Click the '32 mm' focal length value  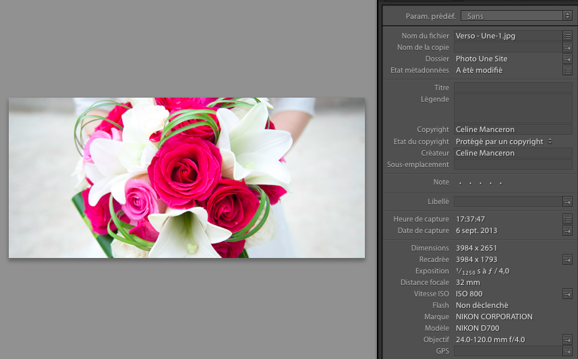coord(468,282)
